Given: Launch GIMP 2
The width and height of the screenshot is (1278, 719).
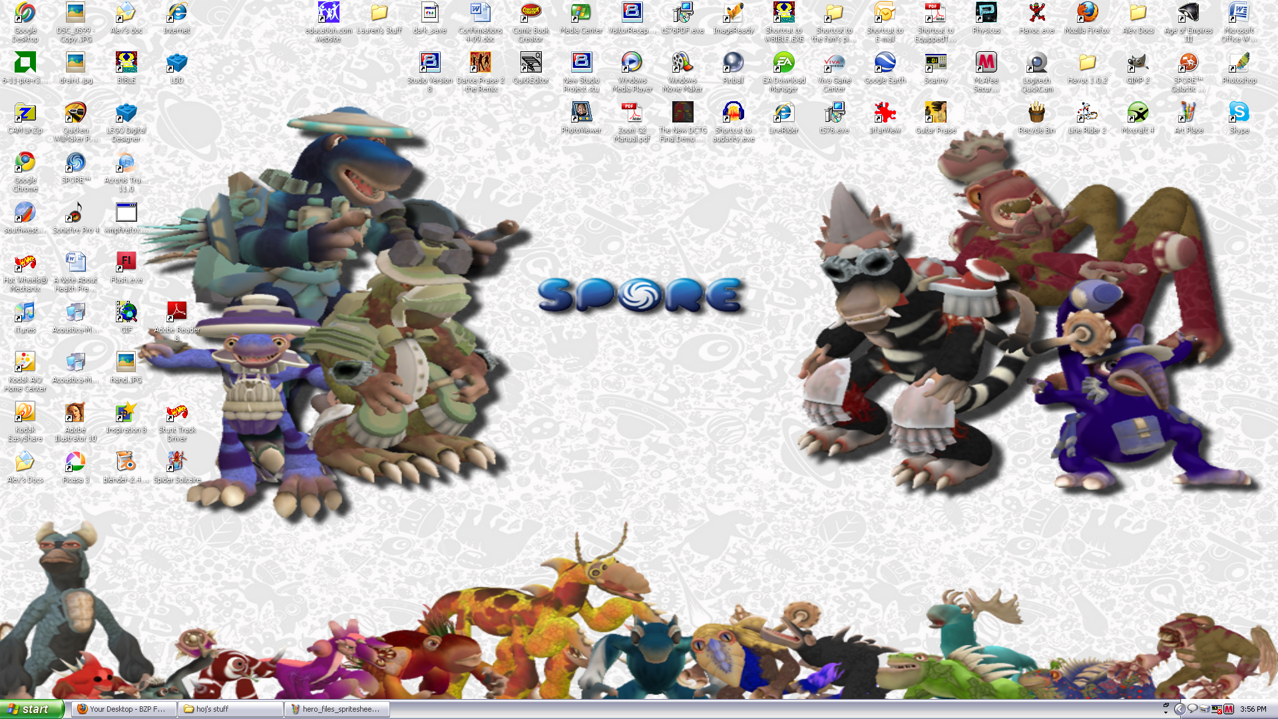Looking at the screenshot, I should click(x=1138, y=67).
